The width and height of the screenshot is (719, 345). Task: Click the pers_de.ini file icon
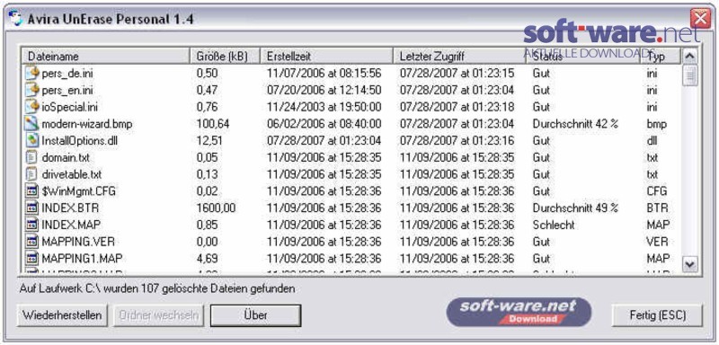(32, 73)
